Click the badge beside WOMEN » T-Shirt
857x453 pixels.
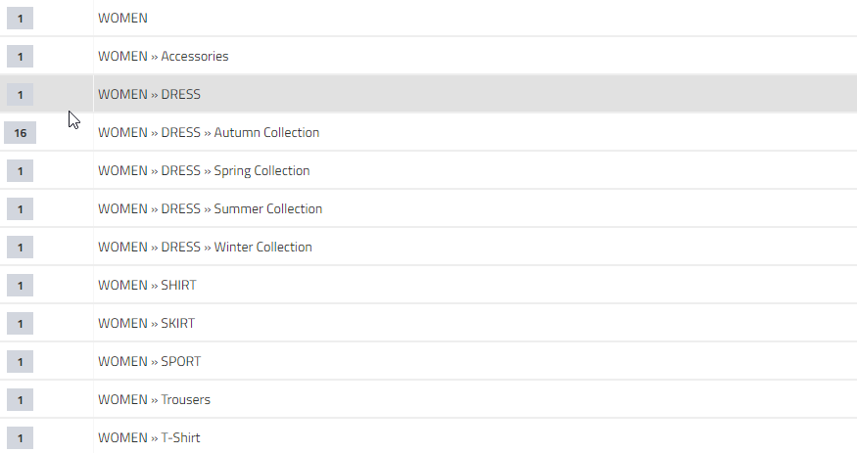21,438
